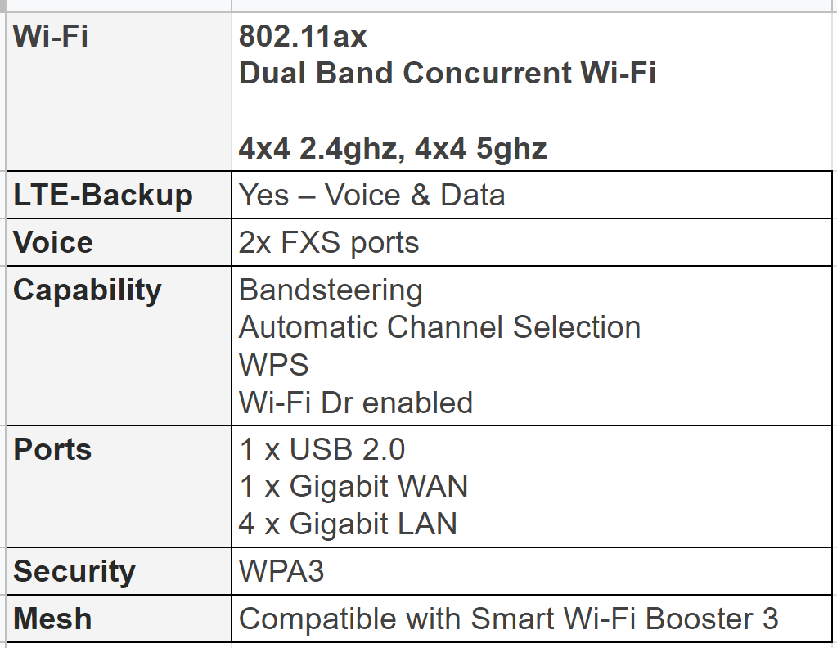Image resolution: width=837 pixels, height=648 pixels.
Task: Click the LTE-Backup label cell
Action: click(x=119, y=195)
